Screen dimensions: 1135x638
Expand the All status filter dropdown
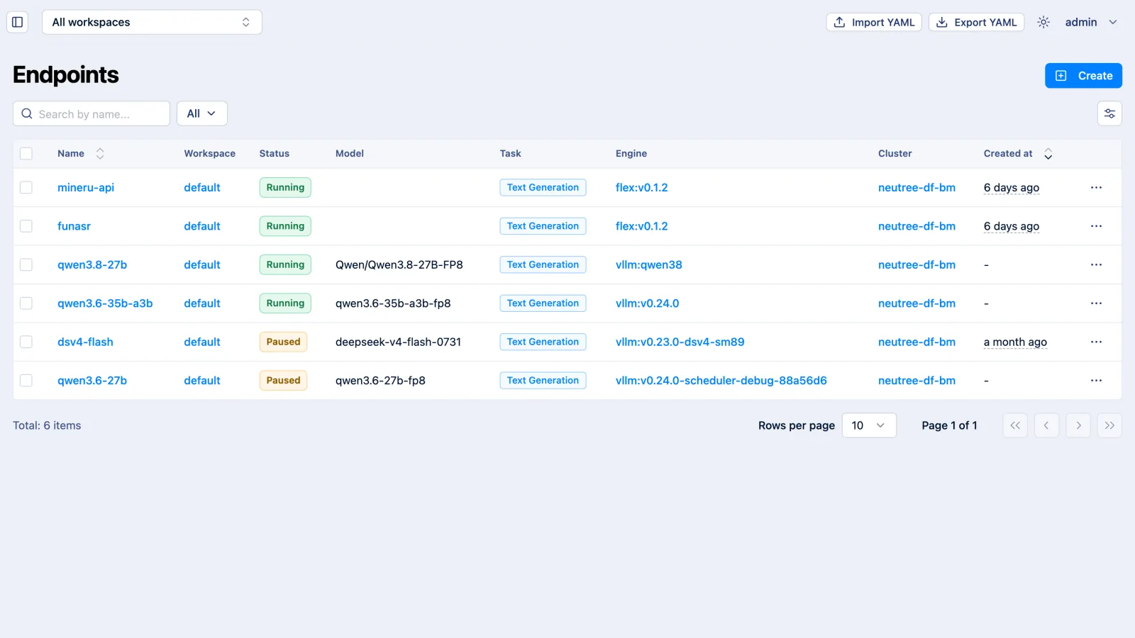201,113
